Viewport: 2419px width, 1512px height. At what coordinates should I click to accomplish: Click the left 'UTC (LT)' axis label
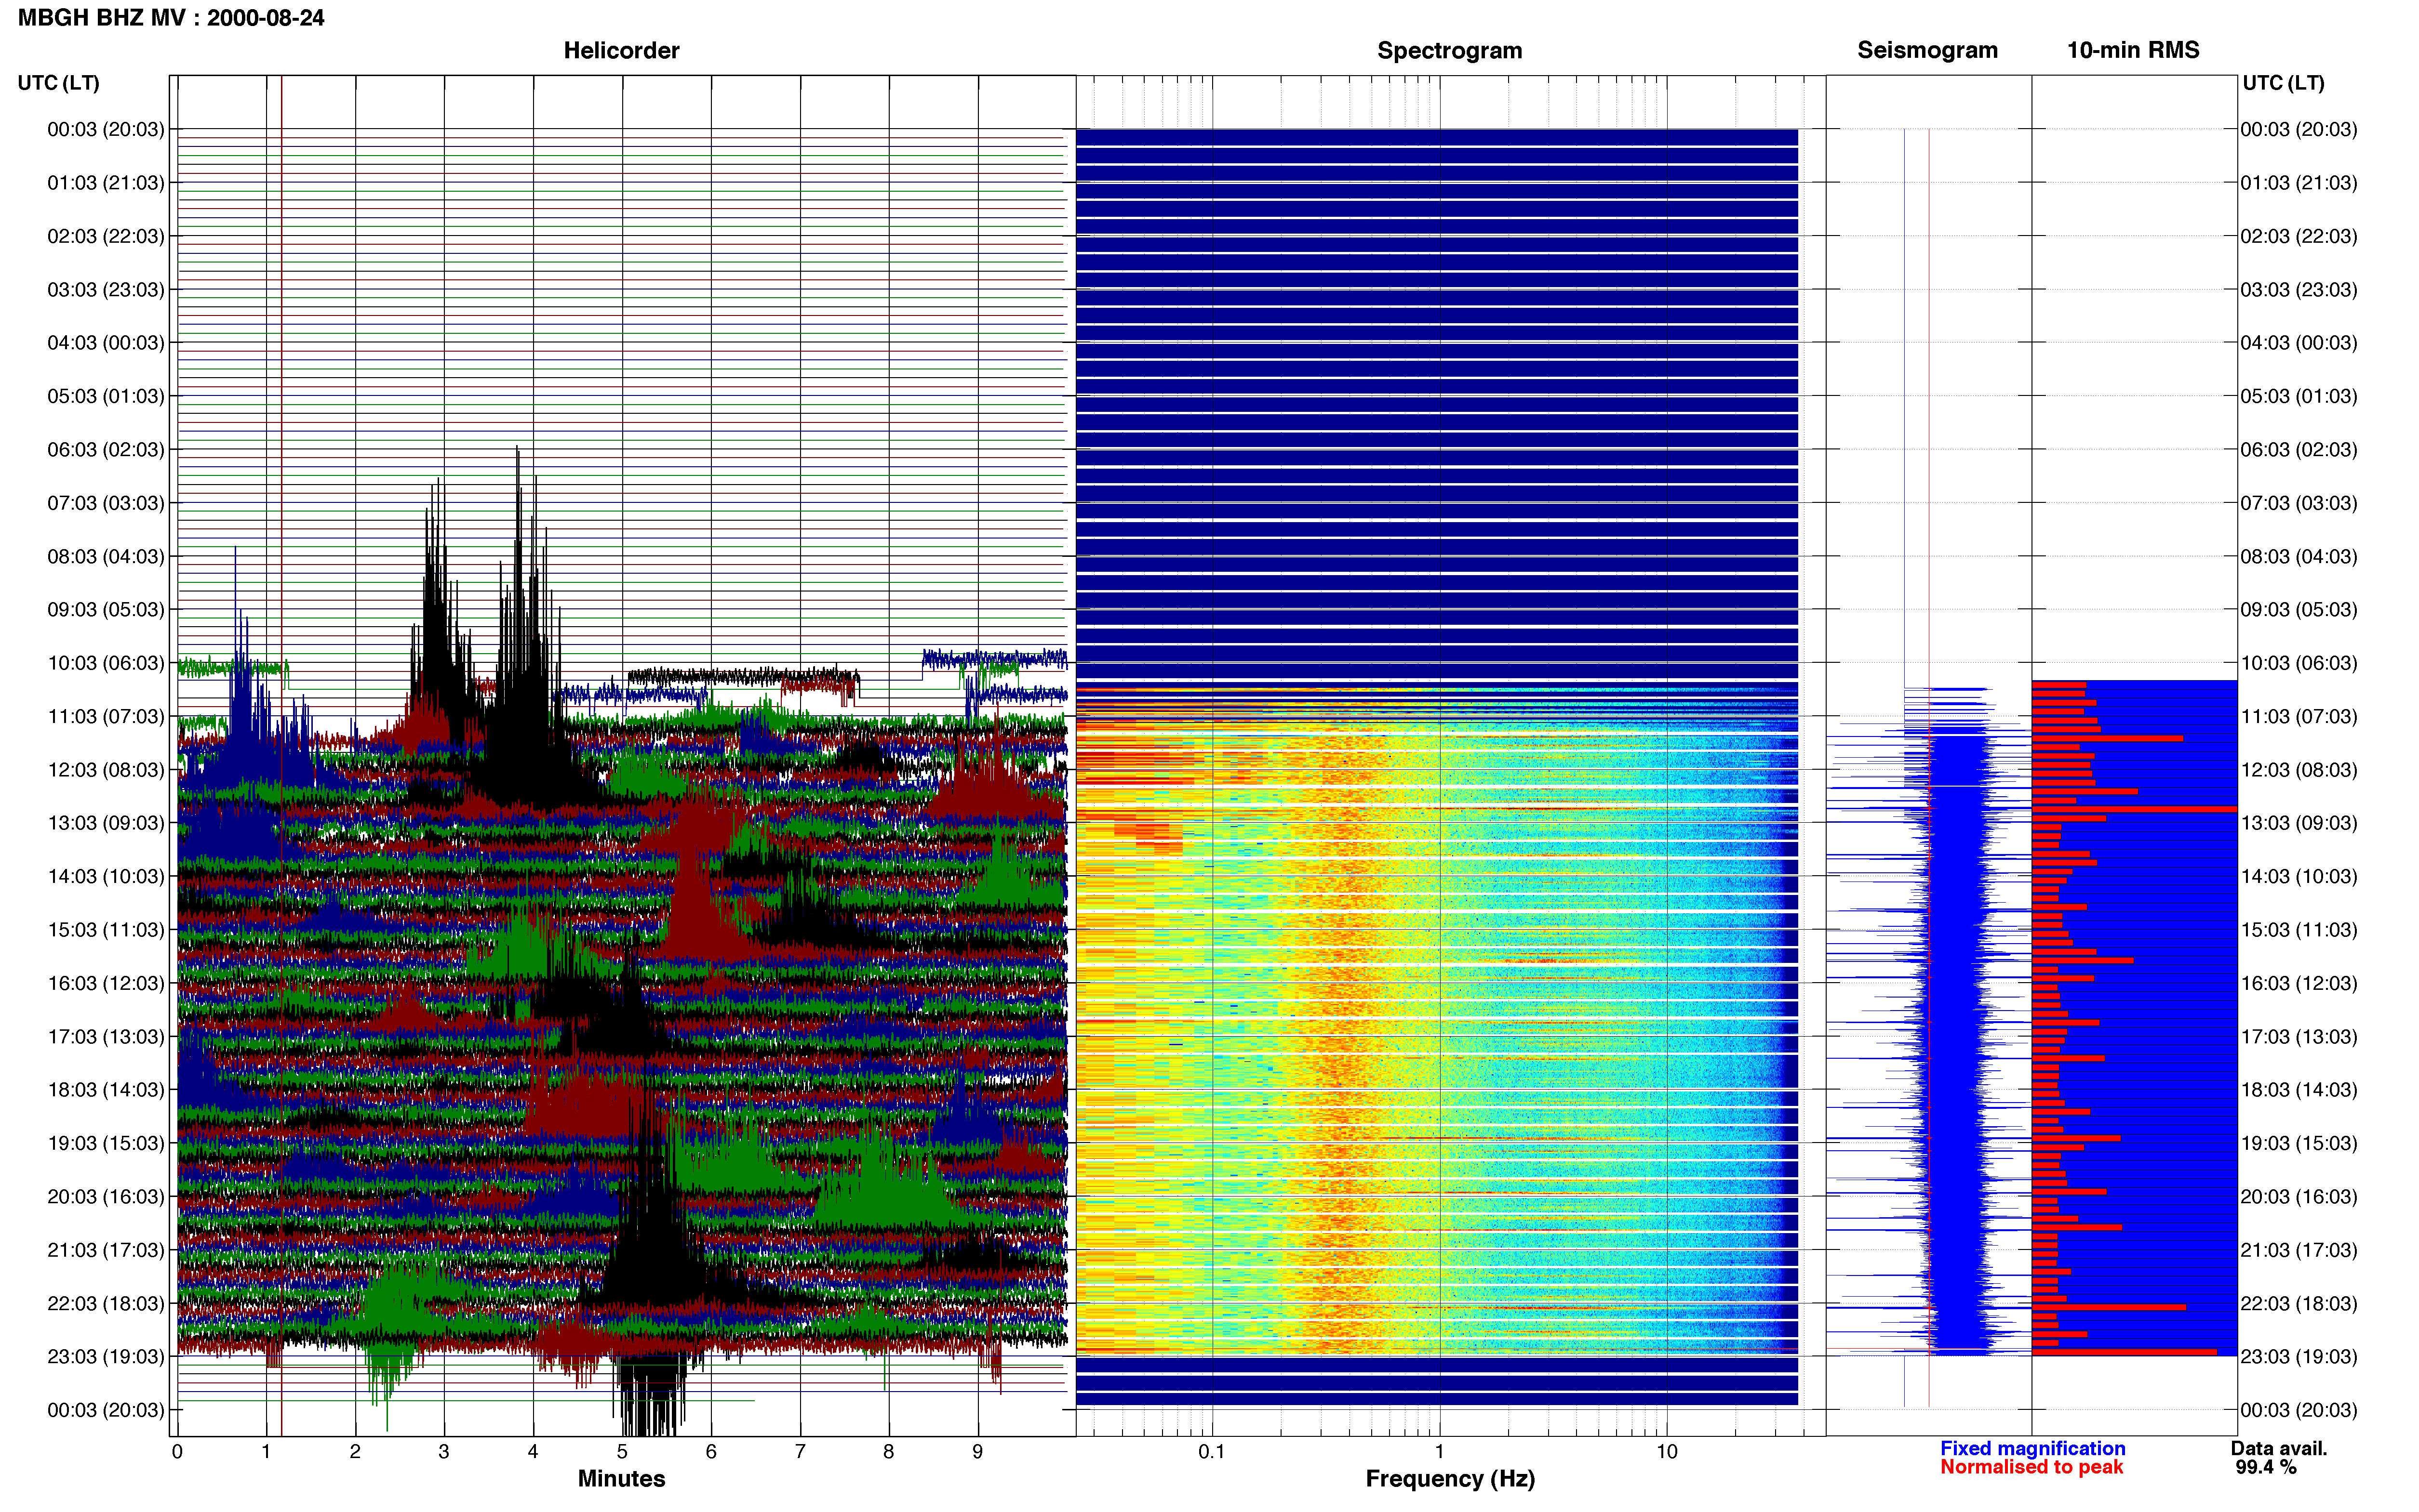coord(58,83)
